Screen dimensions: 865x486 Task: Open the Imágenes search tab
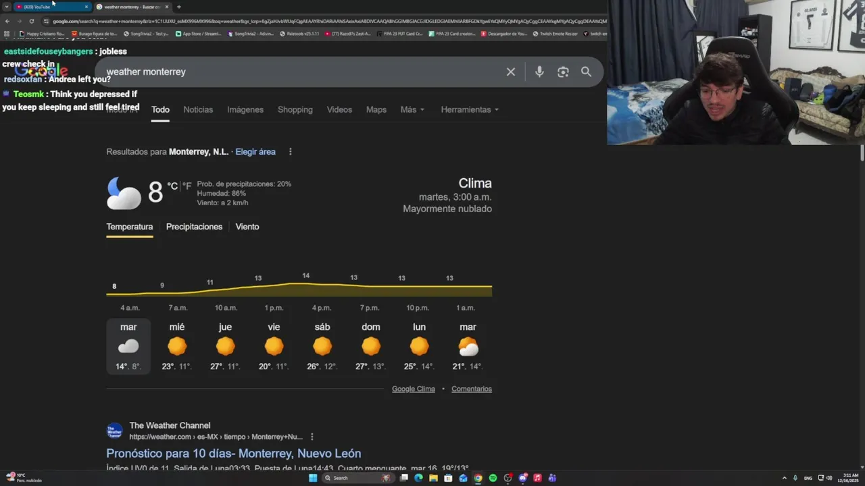[x=245, y=109]
